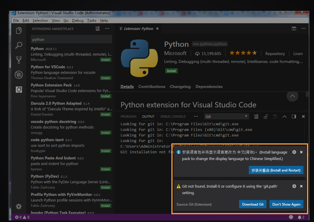The image size is (314, 222).
Task: Click Download Git button
Action: (253, 204)
